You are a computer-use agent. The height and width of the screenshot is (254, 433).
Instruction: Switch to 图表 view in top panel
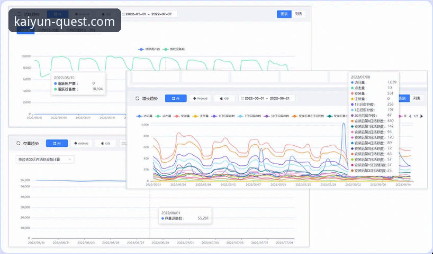click(x=284, y=14)
